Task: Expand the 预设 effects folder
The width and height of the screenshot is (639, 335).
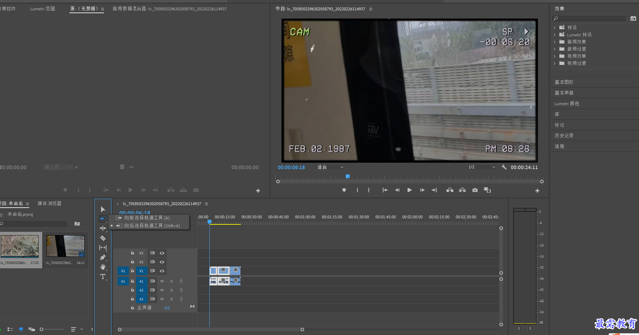Action: pos(554,27)
